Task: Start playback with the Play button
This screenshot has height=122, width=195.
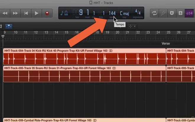Action: 36,13
